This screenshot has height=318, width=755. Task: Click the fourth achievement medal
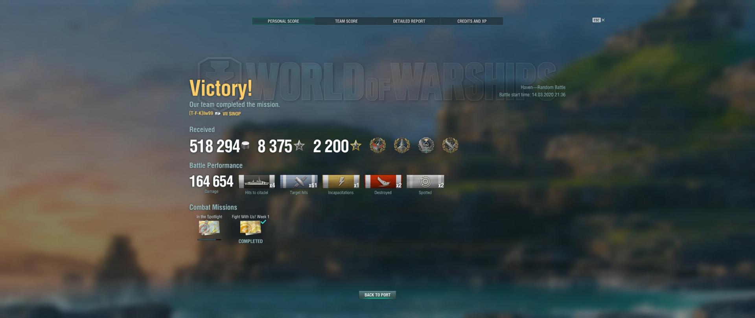point(450,145)
